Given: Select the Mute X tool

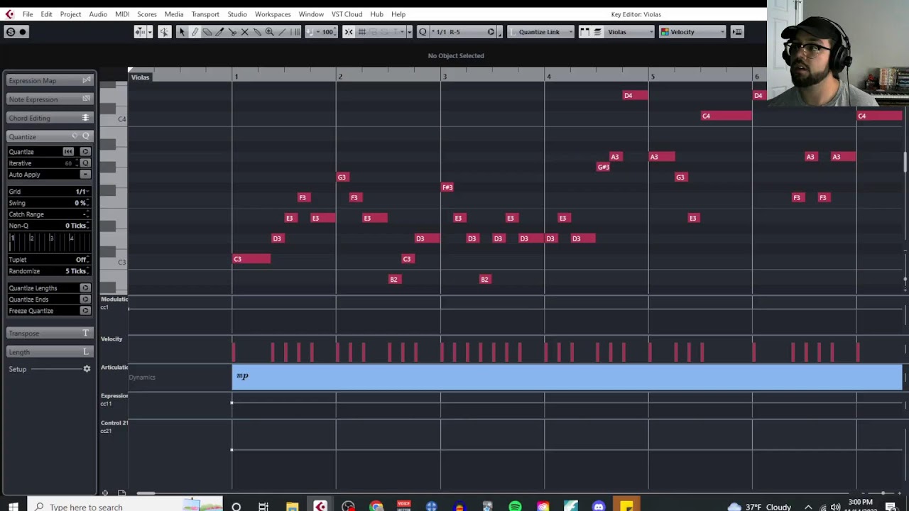Looking at the screenshot, I should point(244,31).
